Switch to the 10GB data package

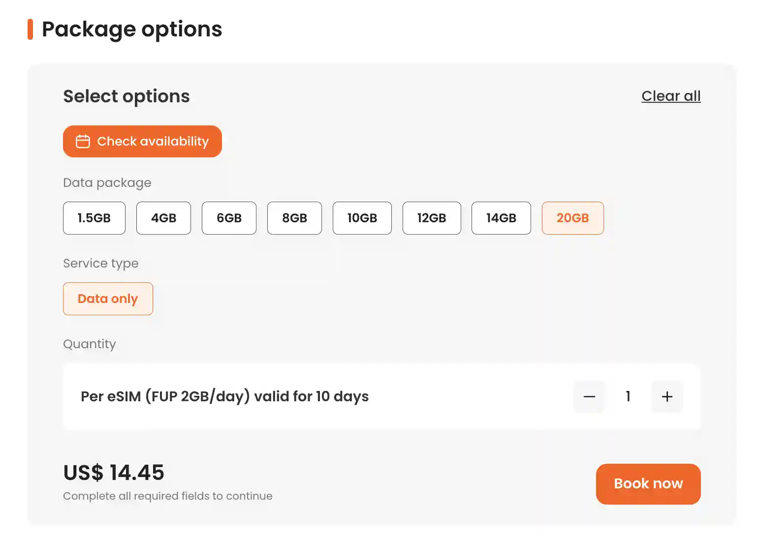pyautogui.click(x=362, y=218)
